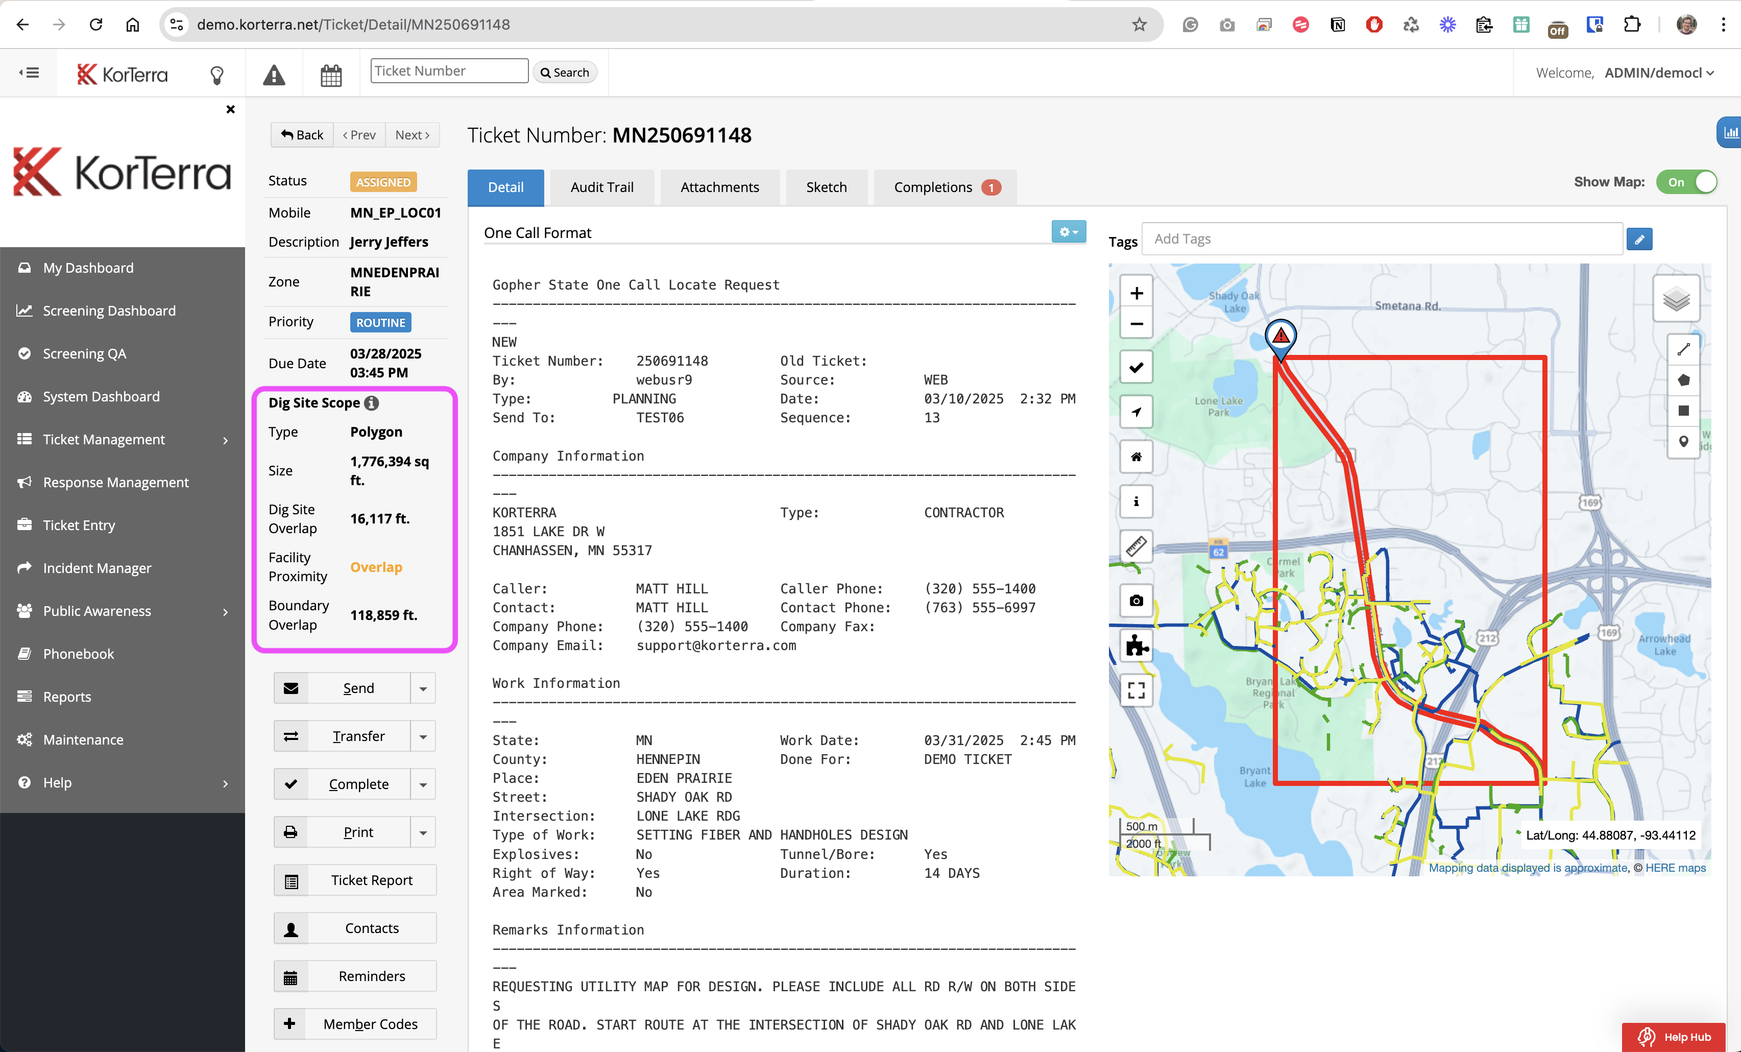The height and width of the screenshot is (1052, 1741).
Task: Click the lightbulb icon in header
Action: pyautogui.click(x=217, y=74)
